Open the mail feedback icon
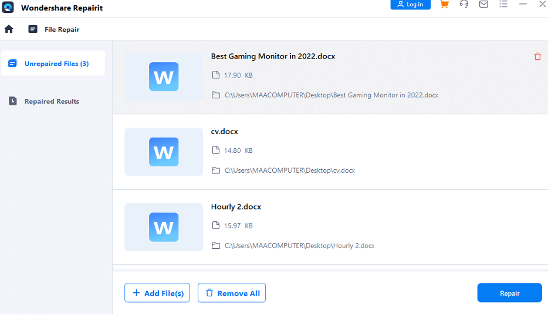 (x=483, y=4)
